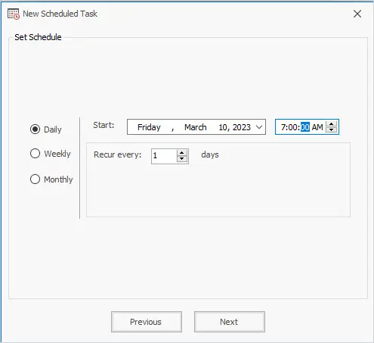Open the start date dropdown calendar
This screenshot has width=374, height=343.
(x=259, y=127)
